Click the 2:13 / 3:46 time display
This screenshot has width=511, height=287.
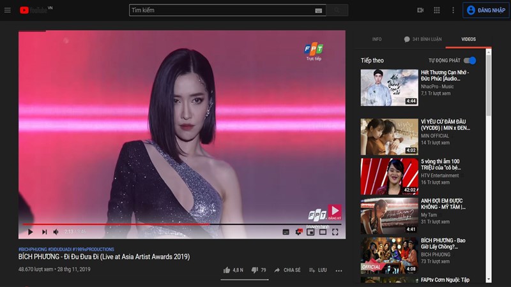75,232
